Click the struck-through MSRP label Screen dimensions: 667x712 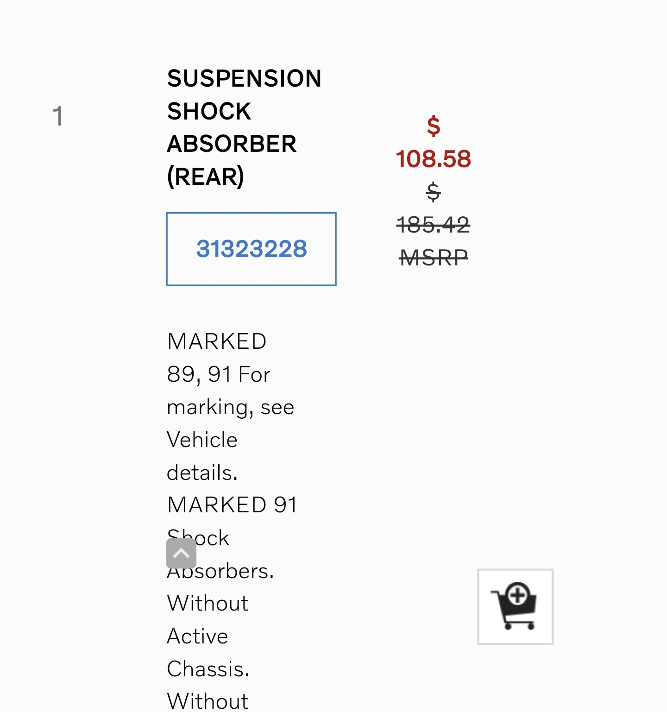click(x=434, y=258)
